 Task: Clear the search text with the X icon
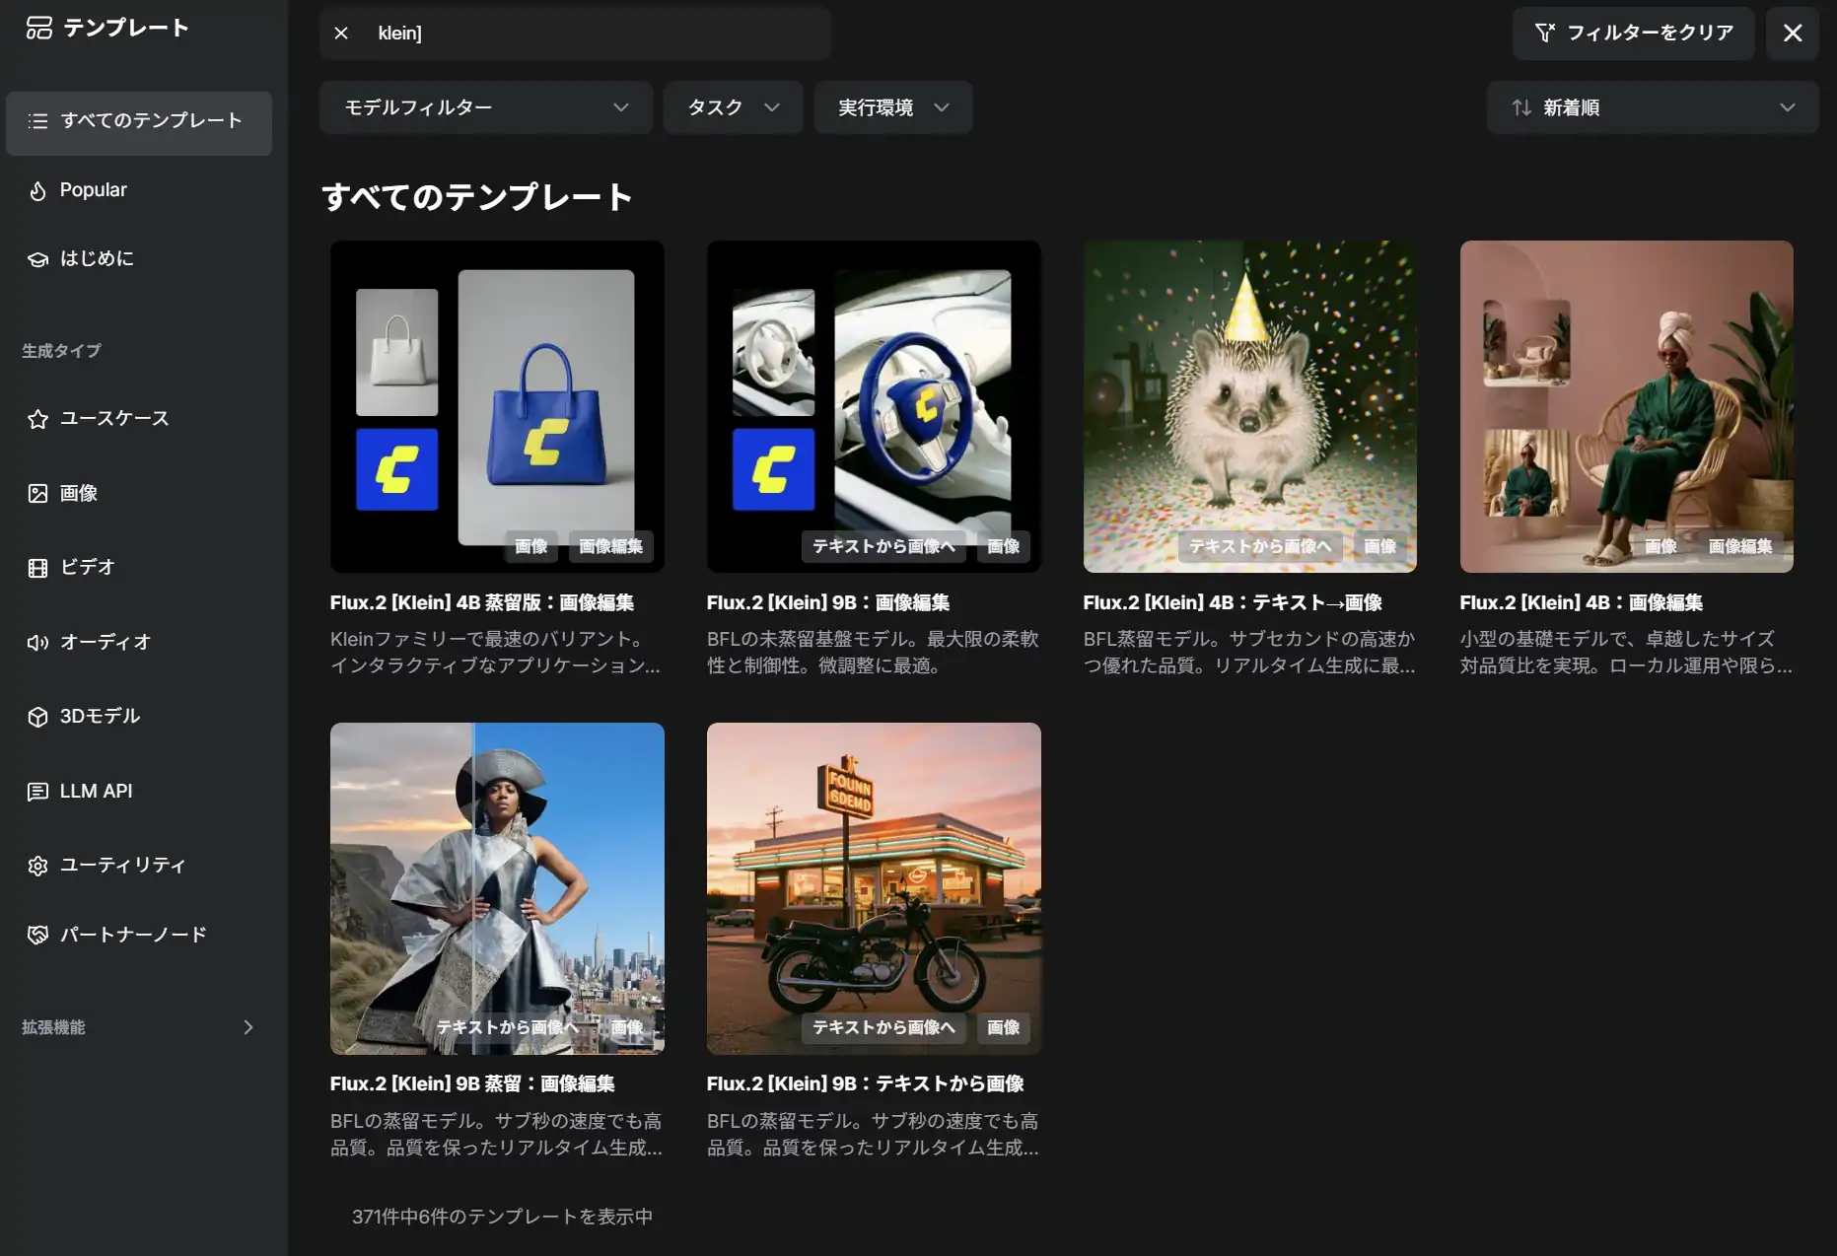(x=341, y=34)
